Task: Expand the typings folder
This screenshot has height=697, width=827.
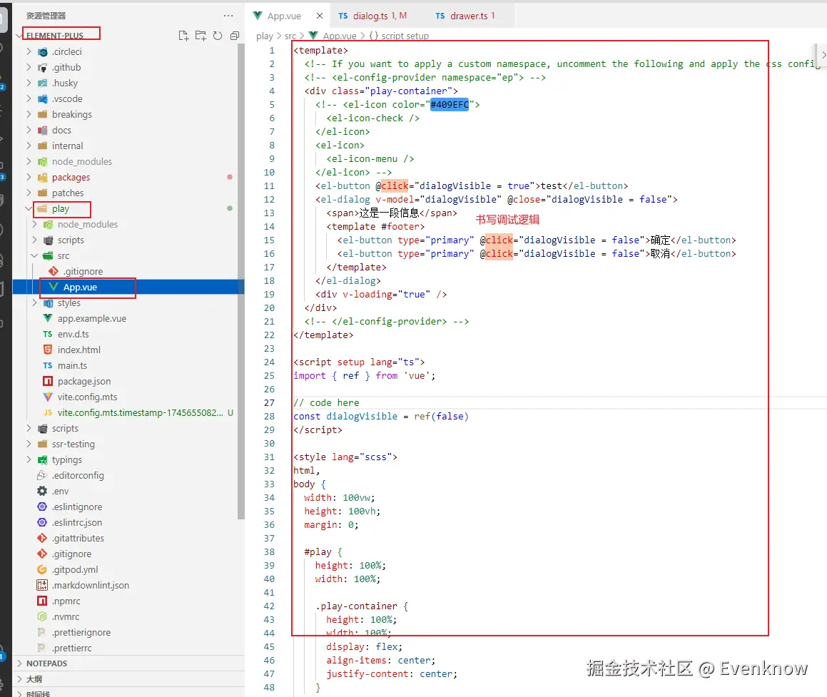Action: (x=29, y=459)
